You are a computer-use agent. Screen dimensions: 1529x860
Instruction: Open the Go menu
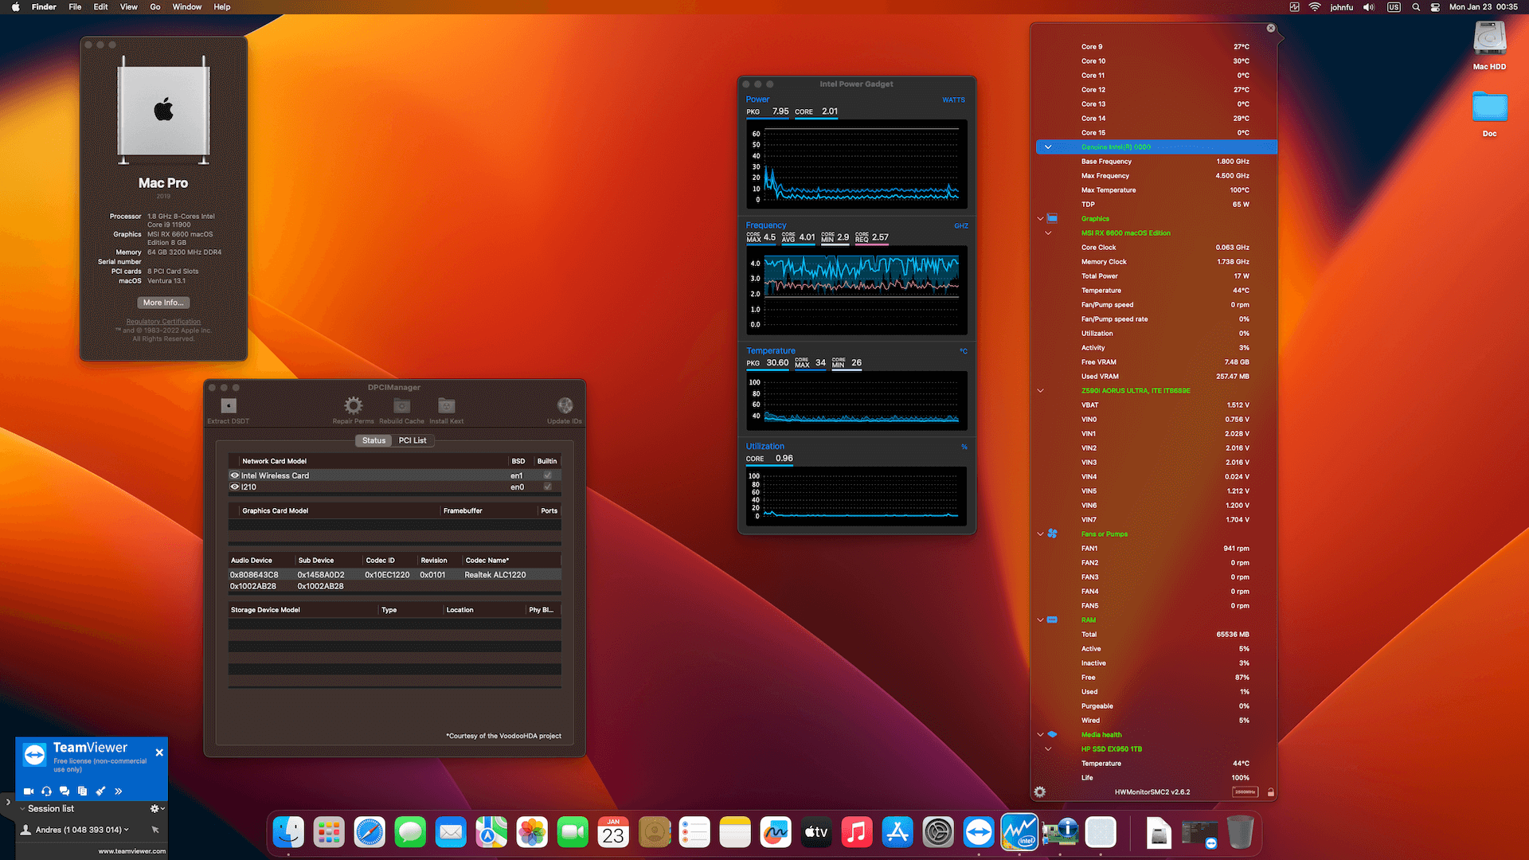[x=155, y=7]
